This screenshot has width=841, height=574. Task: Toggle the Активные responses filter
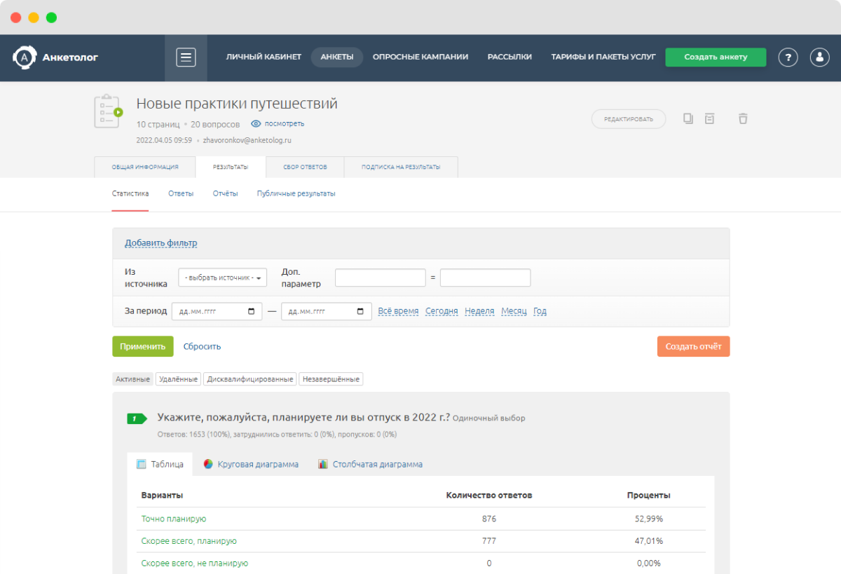click(132, 379)
